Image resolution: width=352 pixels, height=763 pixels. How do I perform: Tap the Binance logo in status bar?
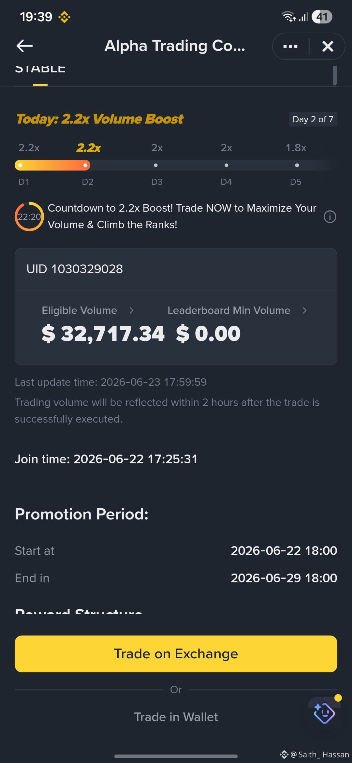(64, 17)
